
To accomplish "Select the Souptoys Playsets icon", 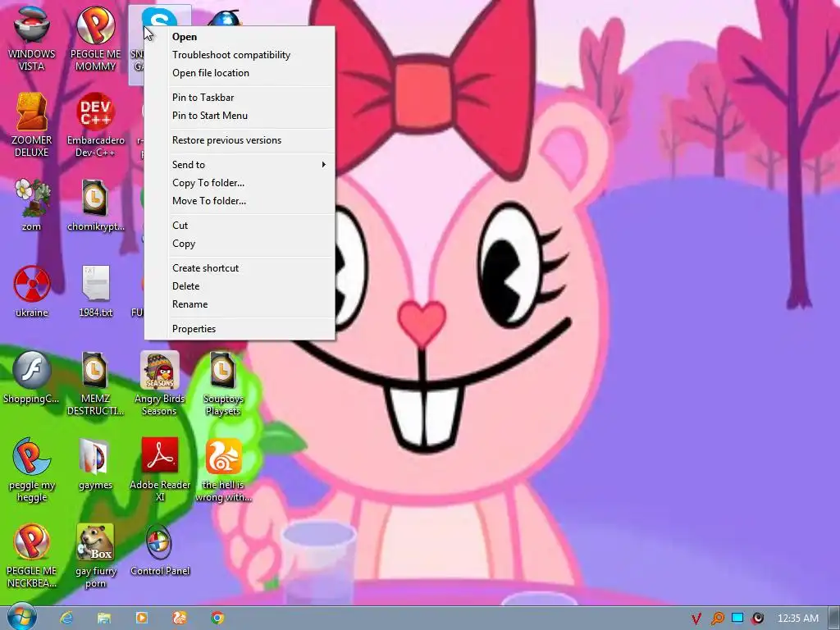I will pyautogui.click(x=223, y=383).
